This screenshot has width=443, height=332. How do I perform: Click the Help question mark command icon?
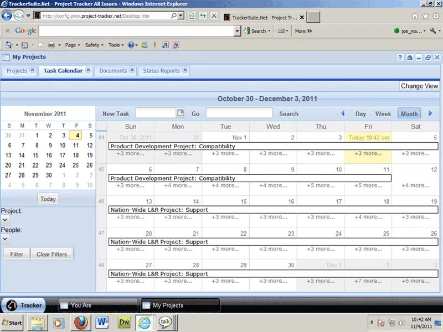tap(131, 45)
